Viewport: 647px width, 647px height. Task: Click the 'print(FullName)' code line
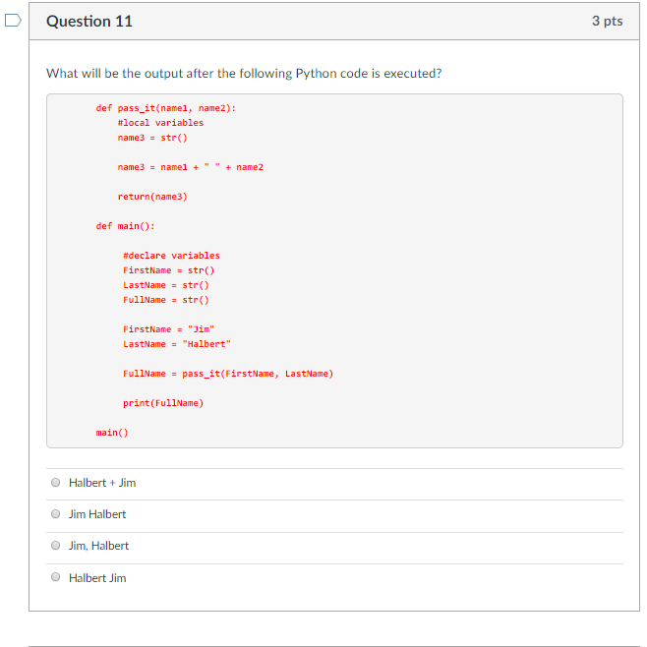click(163, 403)
